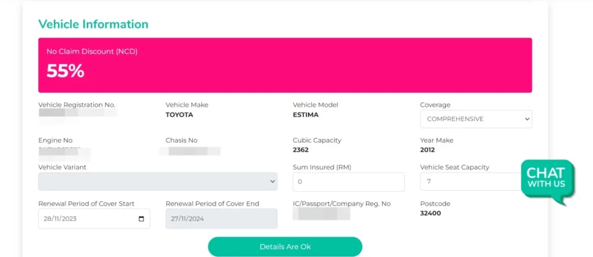Viewport: 593px width, 257px height.
Task: Focus the Sum Insured (RM) field
Action: (x=349, y=182)
